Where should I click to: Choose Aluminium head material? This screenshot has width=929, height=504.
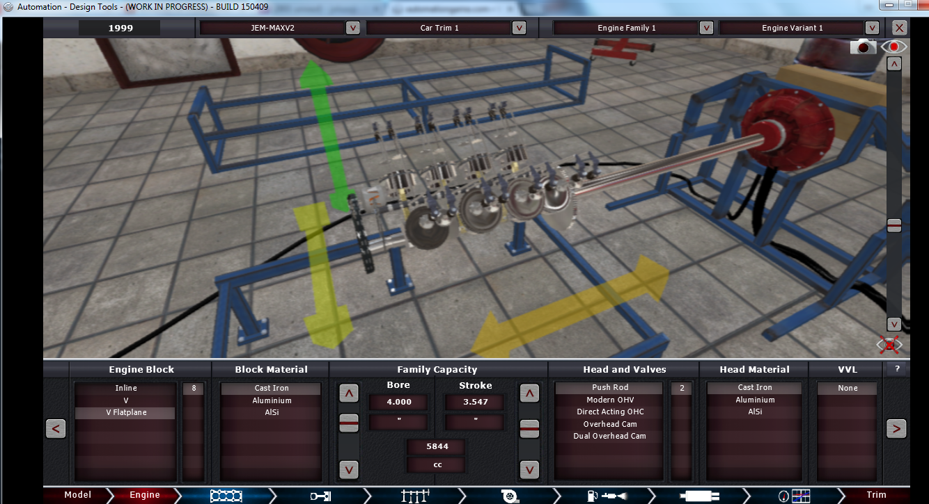[755, 400]
